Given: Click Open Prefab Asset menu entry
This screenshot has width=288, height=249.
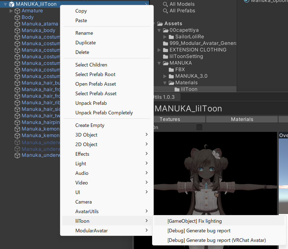Looking at the screenshot, I should coord(107,84).
